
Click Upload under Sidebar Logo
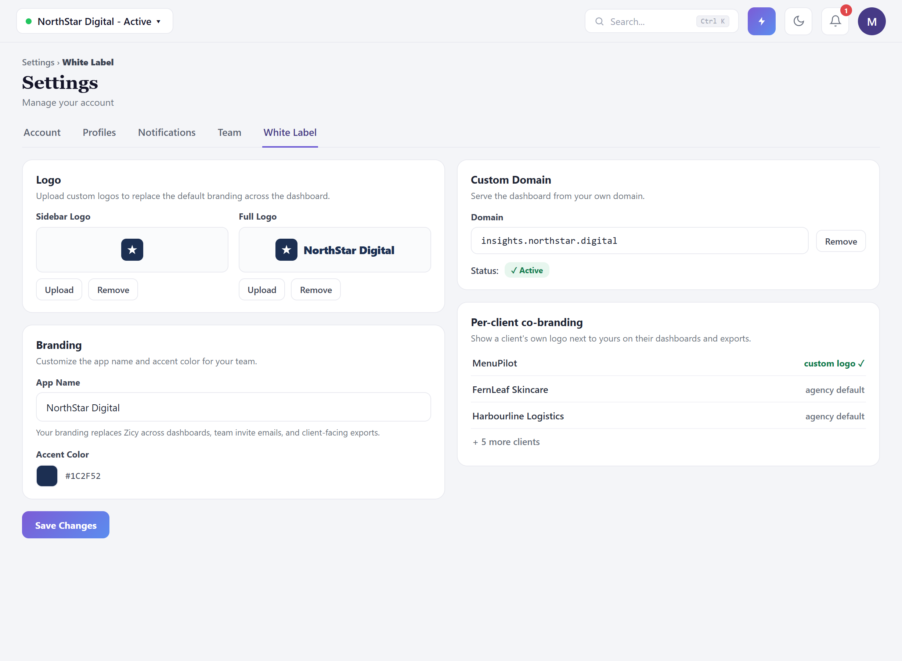click(59, 290)
